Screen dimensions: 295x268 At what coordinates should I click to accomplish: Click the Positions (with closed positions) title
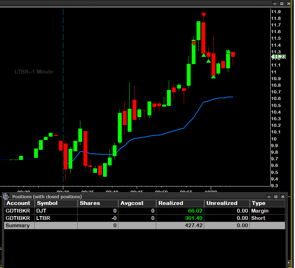[x=47, y=197]
